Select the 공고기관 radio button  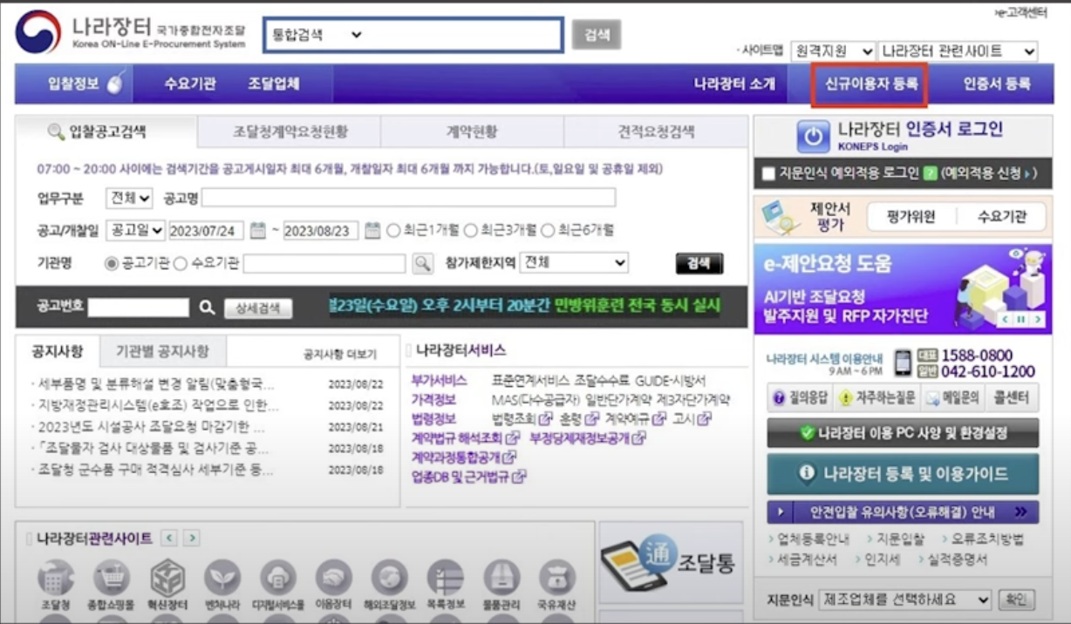pyautogui.click(x=112, y=263)
